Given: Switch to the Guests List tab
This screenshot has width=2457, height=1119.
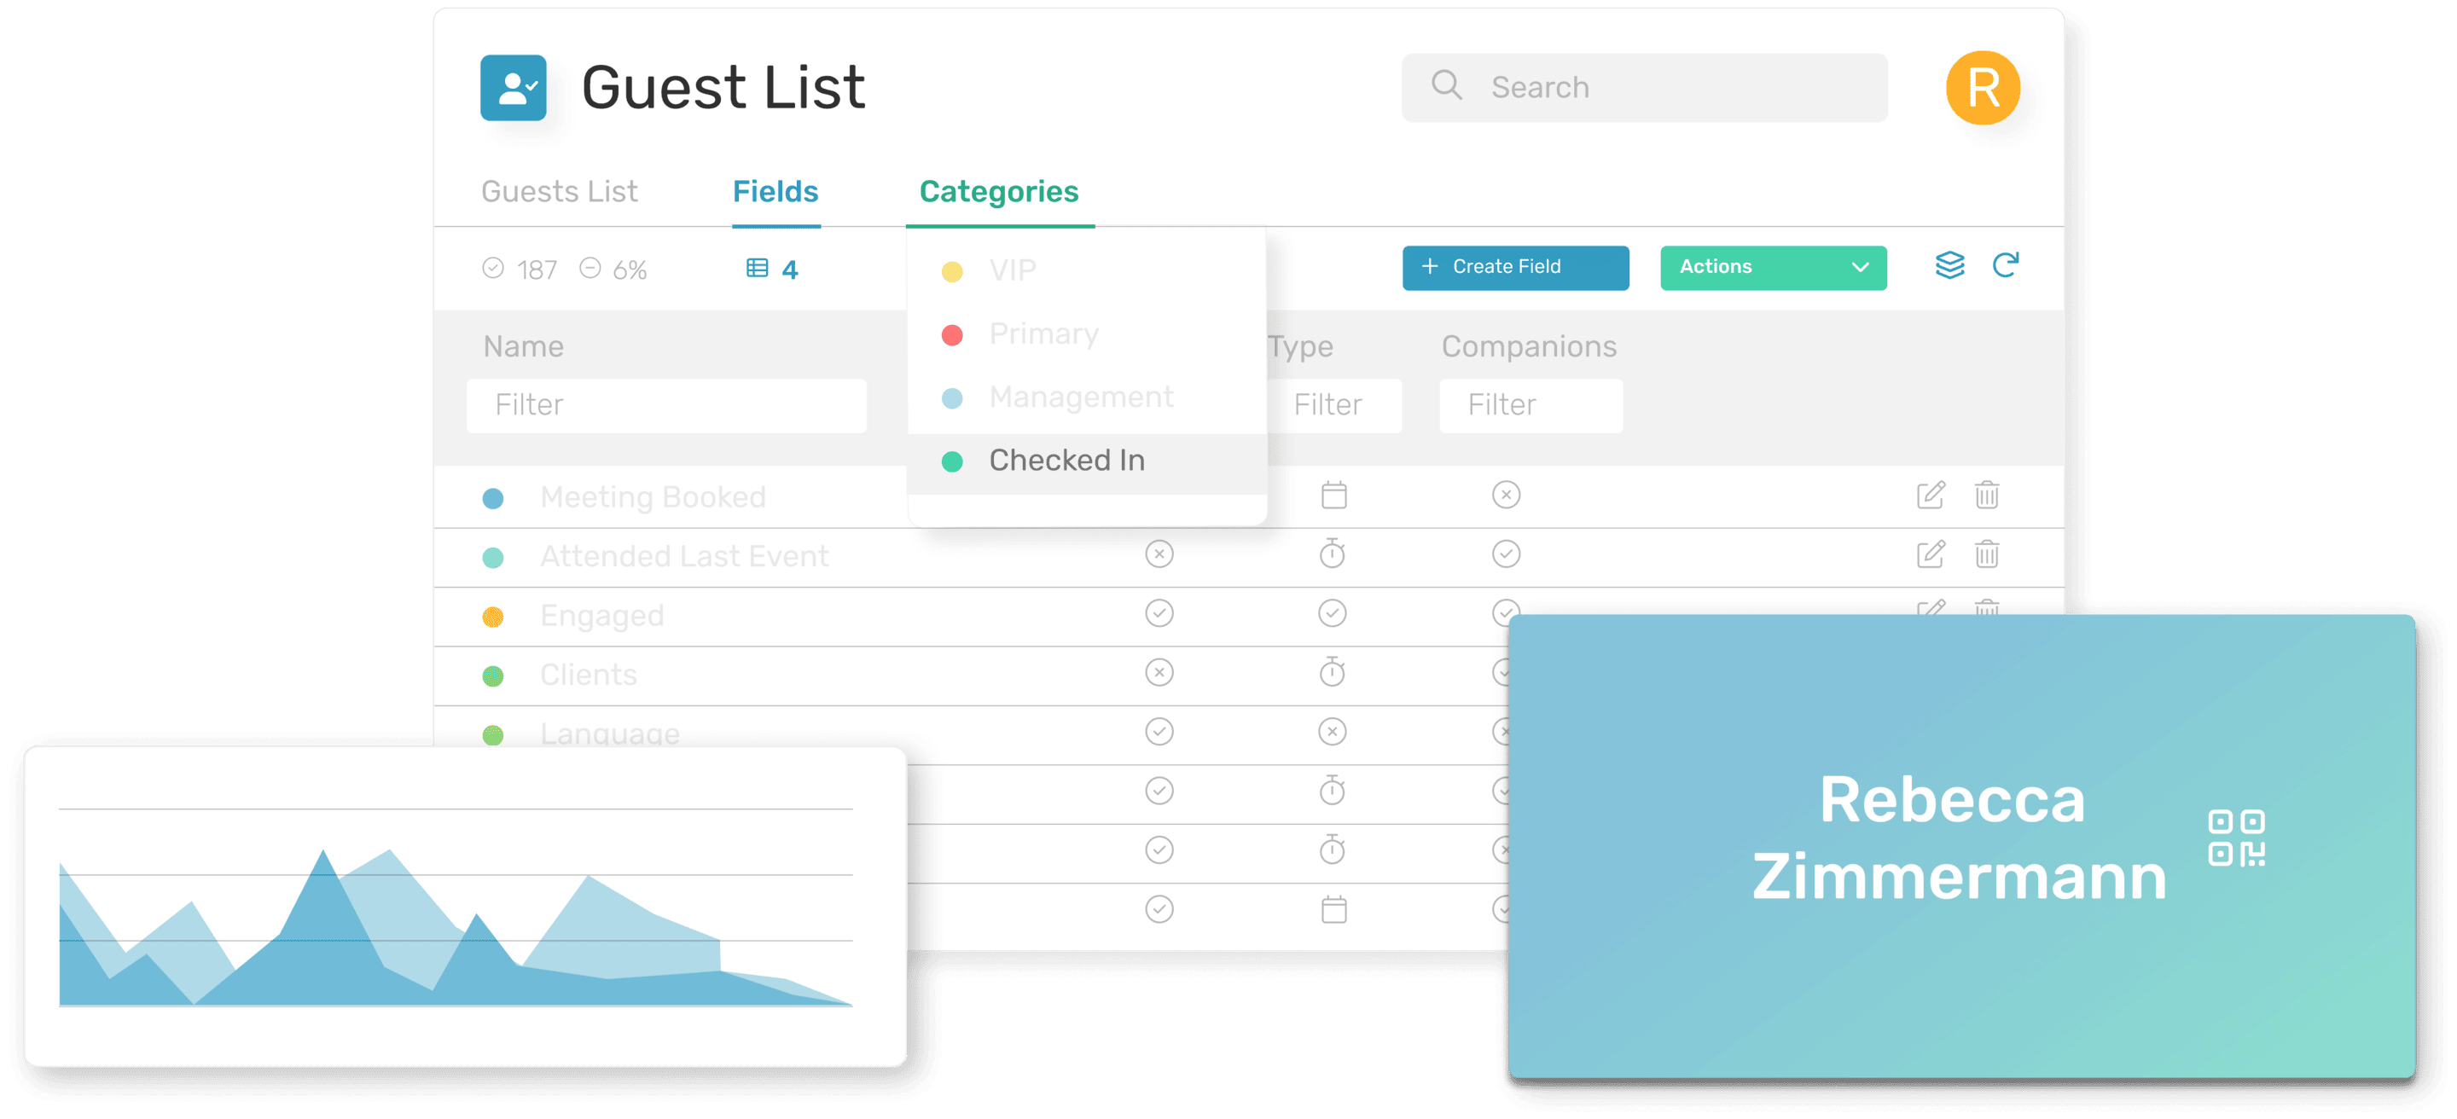Looking at the screenshot, I should pos(559,193).
